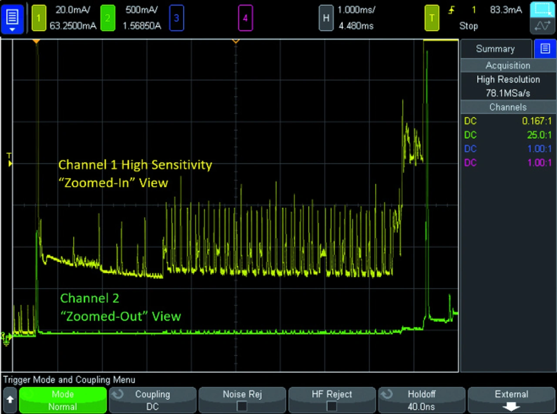The height and width of the screenshot is (414, 557).
Task: Click the trigger level marker on left edge
Action: coord(9,164)
